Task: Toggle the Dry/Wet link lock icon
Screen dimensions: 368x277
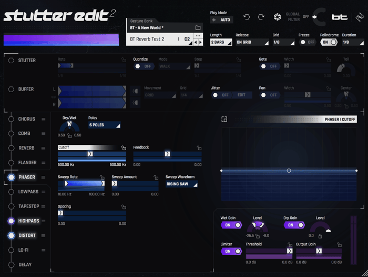Action: (x=69, y=135)
